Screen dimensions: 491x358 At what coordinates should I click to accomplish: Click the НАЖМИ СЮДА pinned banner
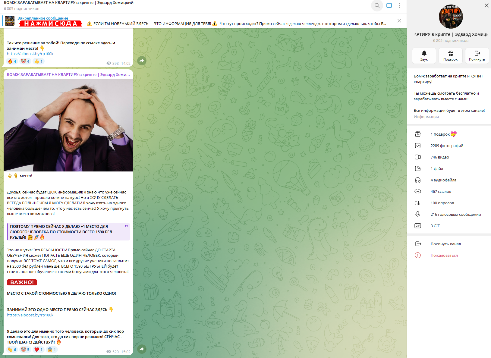(x=51, y=24)
